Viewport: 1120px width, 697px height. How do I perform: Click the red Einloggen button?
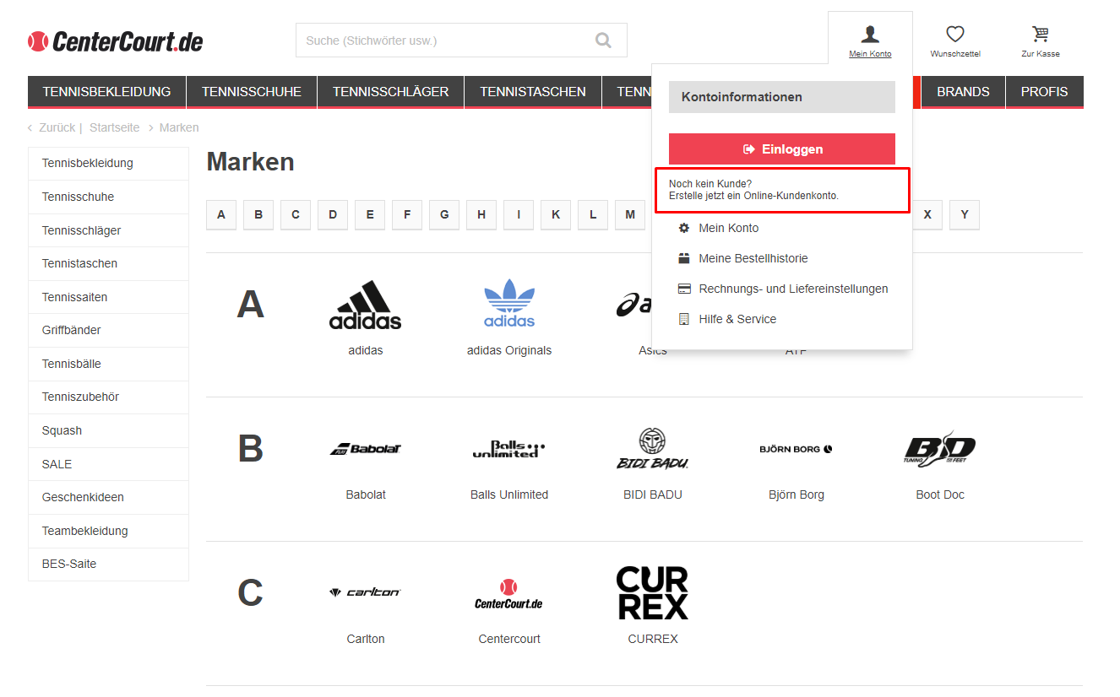click(x=782, y=149)
